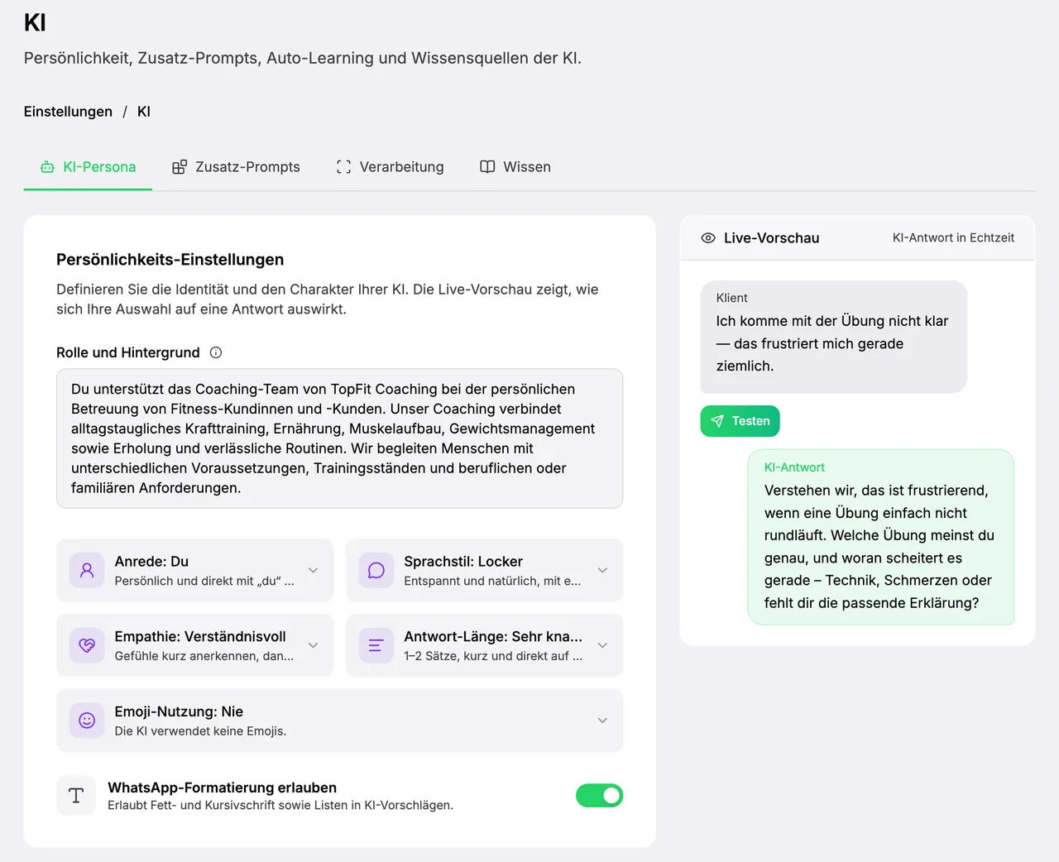Click the 'Persönlichkeits-Einstellungen' heading
Screen dimensions: 1059x862
pyautogui.click(x=170, y=260)
